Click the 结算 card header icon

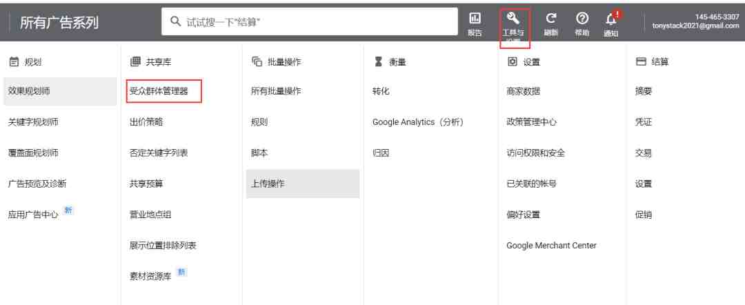[x=641, y=62]
